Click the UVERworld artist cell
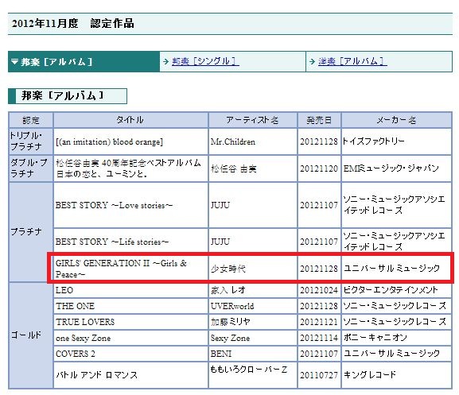The height and width of the screenshot is (395, 459). 253,306
